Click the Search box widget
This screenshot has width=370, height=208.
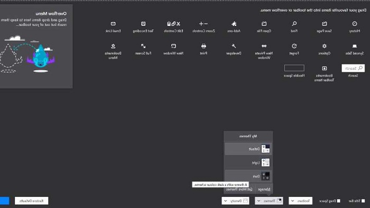(353, 68)
